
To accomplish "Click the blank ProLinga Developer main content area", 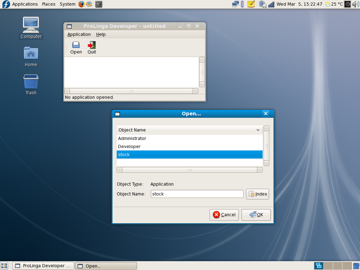I will [131, 72].
